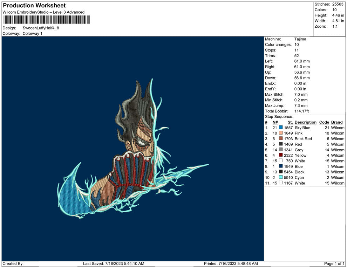Select the white swatch for stitch 1167
This screenshot has width=347, height=267.
point(281,183)
